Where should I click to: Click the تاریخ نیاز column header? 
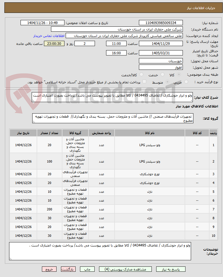click(x=23, y=133)
